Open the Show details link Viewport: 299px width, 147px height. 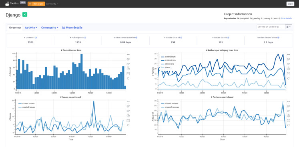[x=286, y=18]
